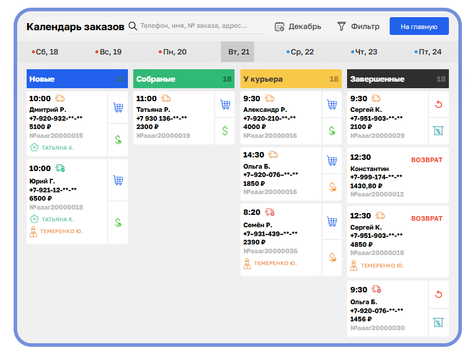The width and height of the screenshot is (472, 361).
Task: Click the orange payment icon in Ольга Б. 14:30 order
Action: tap(332, 187)
